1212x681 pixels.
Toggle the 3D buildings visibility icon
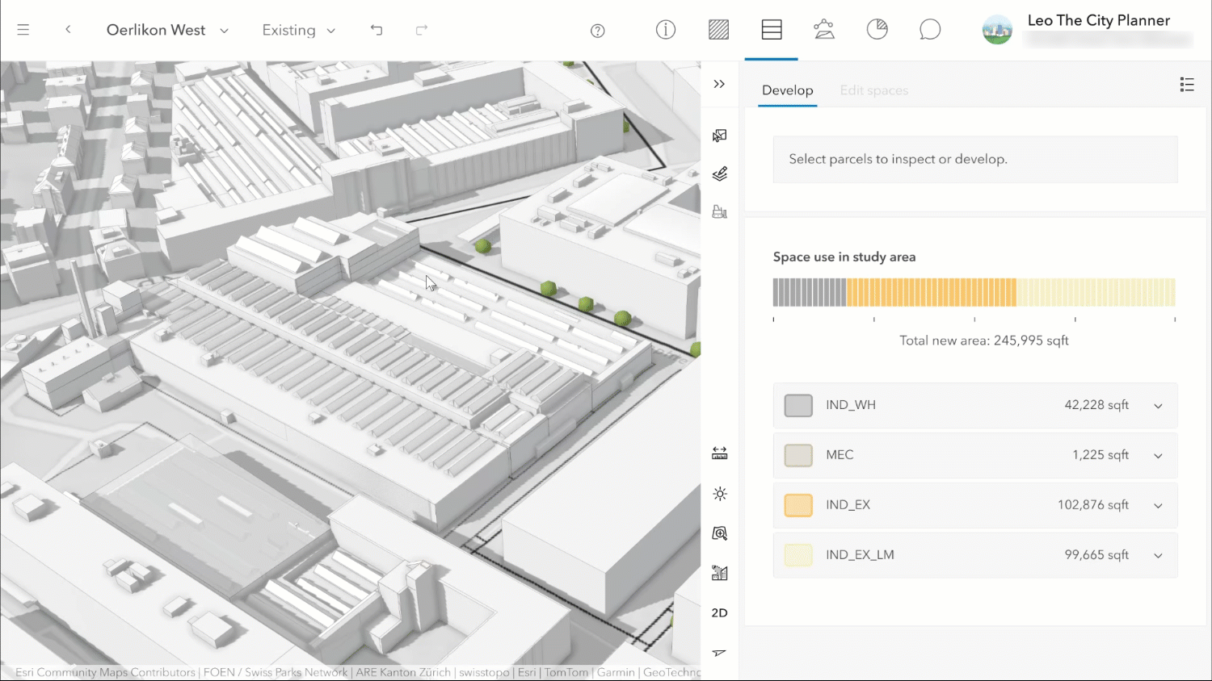click(x=719, y=573)
